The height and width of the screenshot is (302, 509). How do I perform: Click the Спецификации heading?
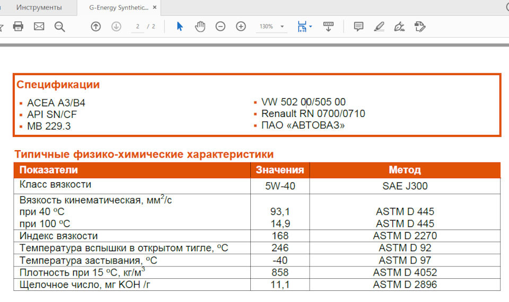58,85
